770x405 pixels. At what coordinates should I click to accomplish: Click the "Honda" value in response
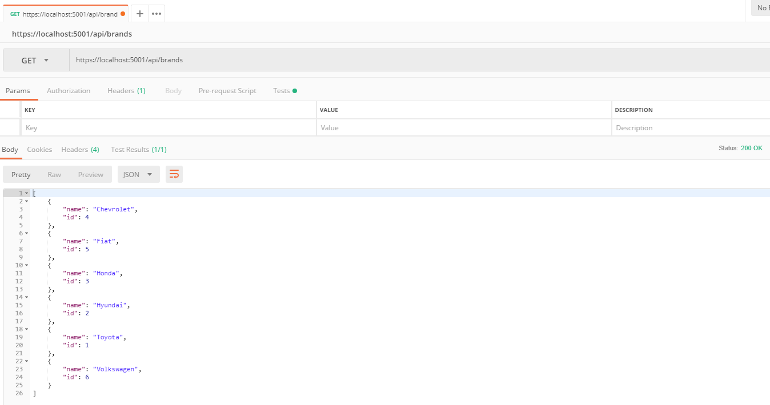106,273
